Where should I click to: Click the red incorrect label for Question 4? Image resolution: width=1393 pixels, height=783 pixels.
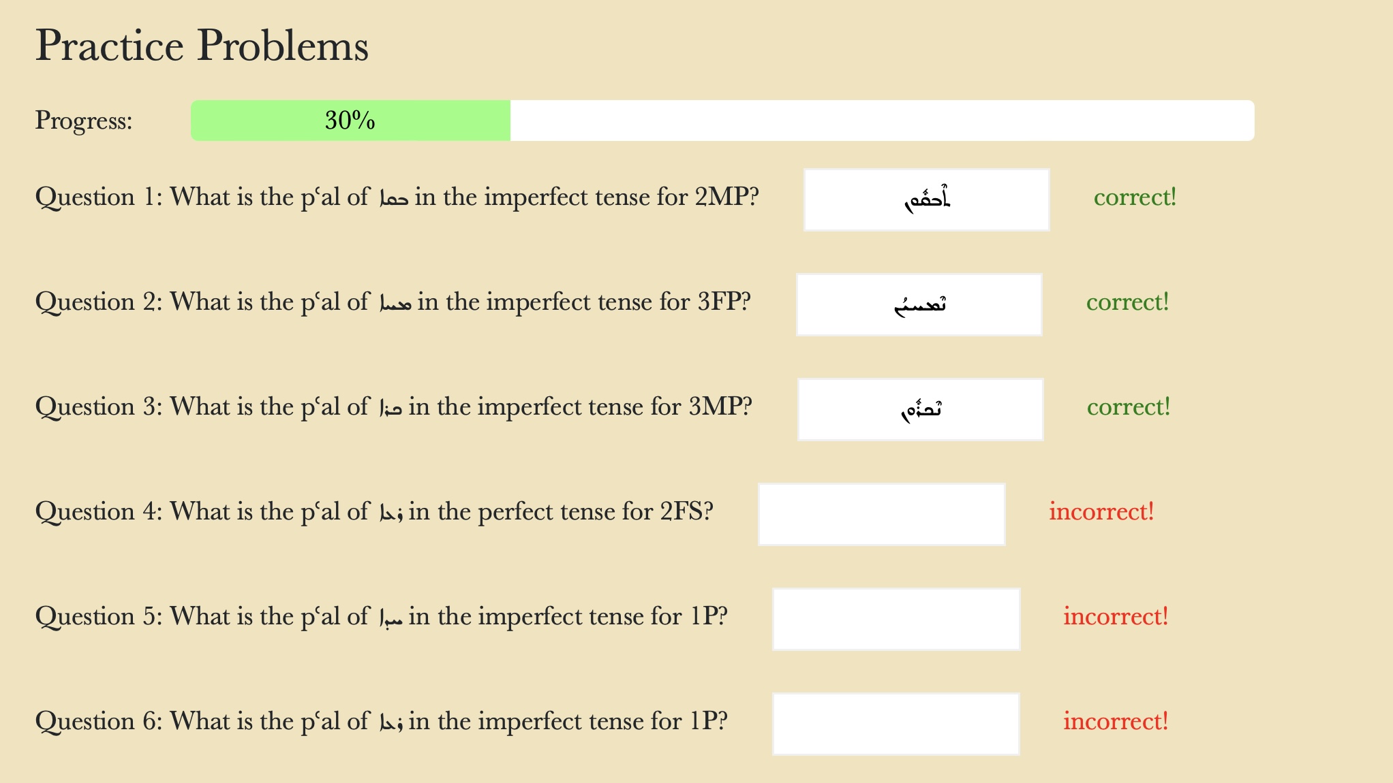1101,512
